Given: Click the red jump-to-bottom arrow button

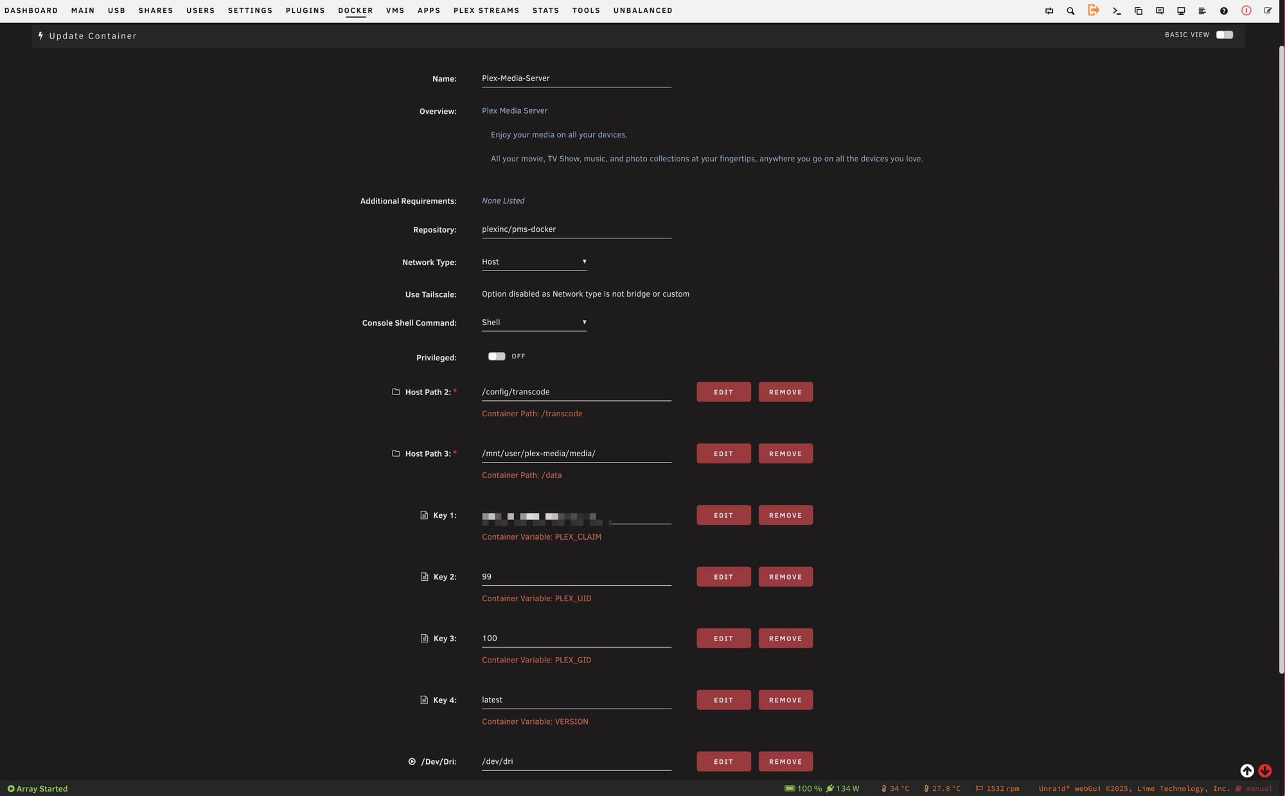Looking at the screenshot, I should tap(1265, 770).
